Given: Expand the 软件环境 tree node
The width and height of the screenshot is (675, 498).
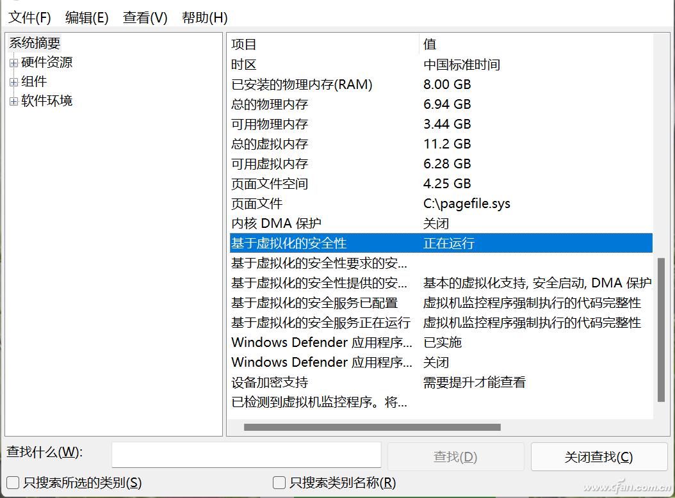Looking at the screenshot, I should click(x=13, y=100).
